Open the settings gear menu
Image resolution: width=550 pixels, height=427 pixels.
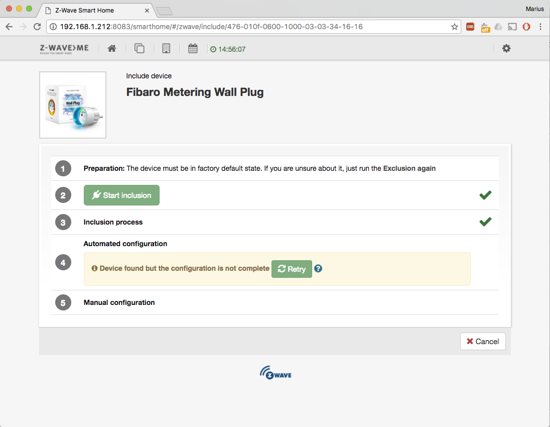click(506, 48)
